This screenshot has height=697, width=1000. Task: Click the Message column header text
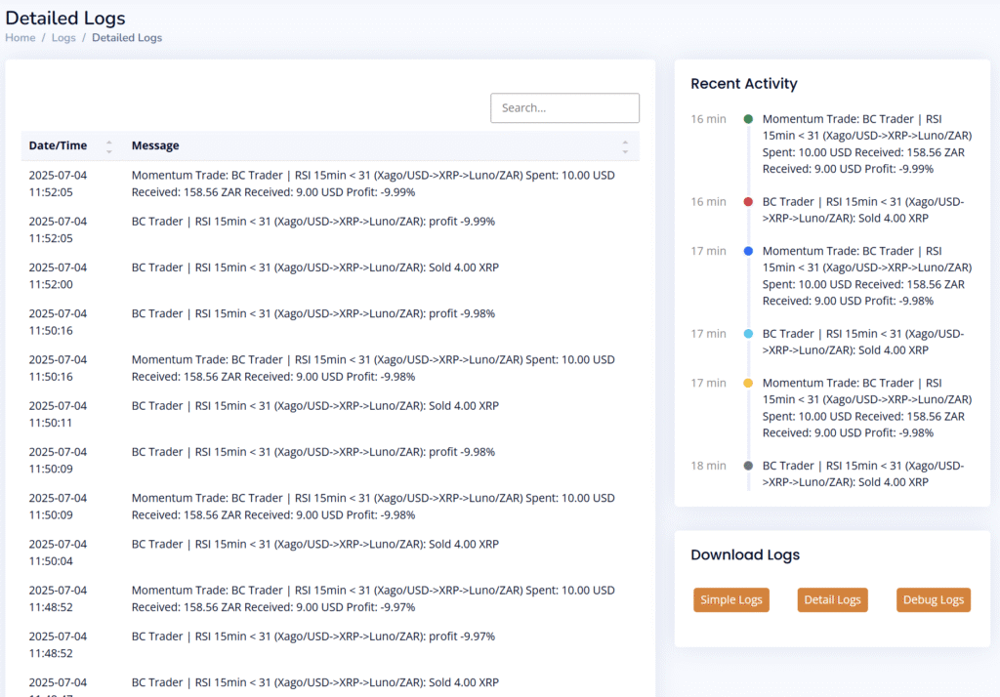[155, 146]
